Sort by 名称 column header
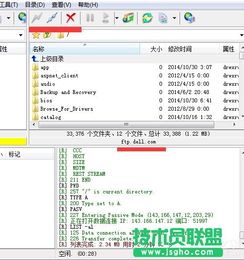This screenshot has height=260, width=244. 85,49
